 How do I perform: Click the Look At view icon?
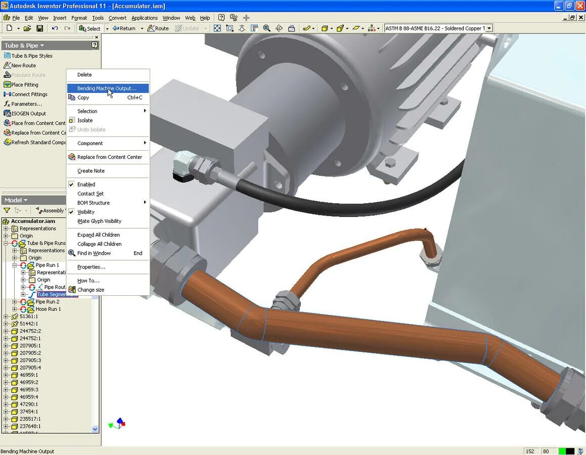click(x=292, y=28)
